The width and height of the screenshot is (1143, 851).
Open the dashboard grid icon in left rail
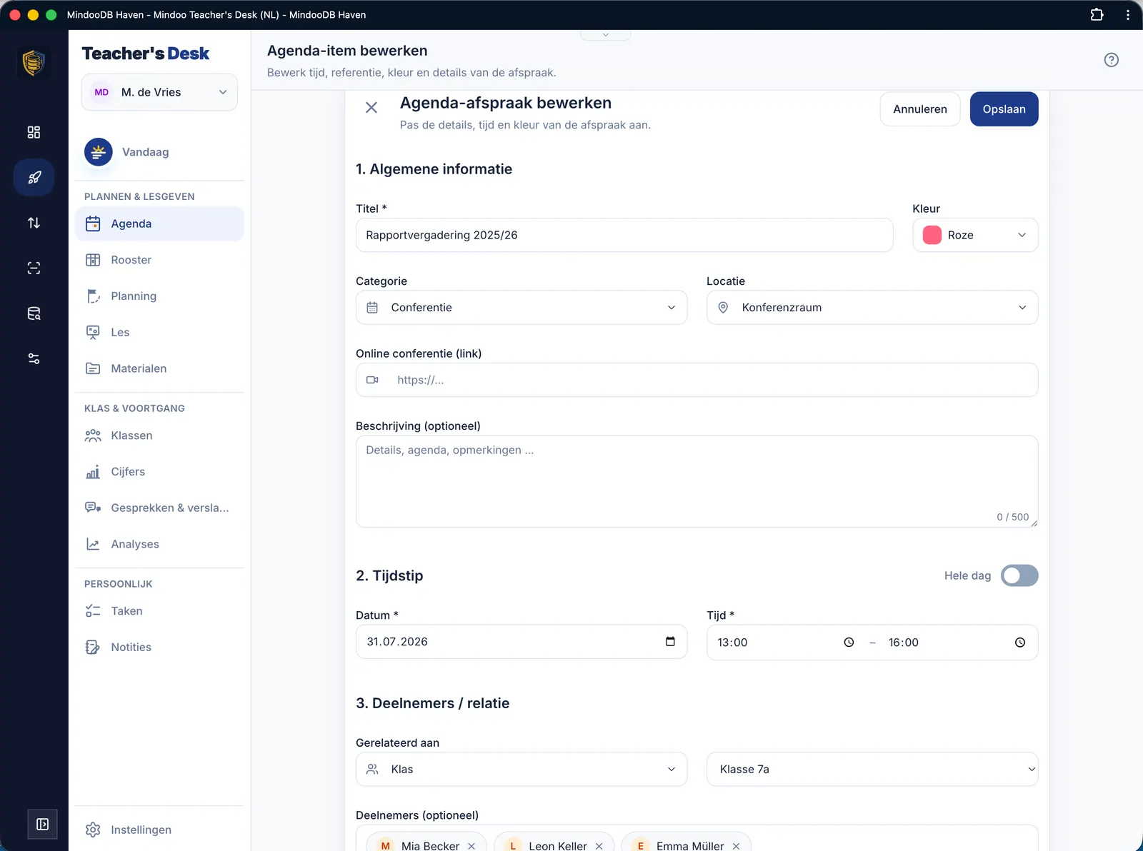click(x=34, y=132)
